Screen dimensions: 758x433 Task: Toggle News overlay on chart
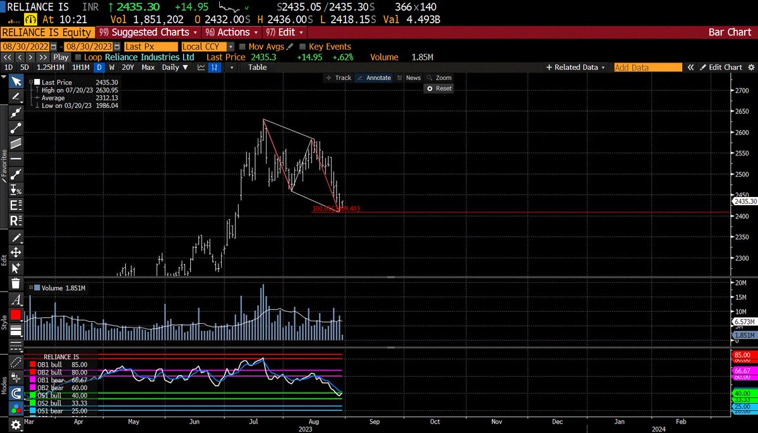point(409,78)
